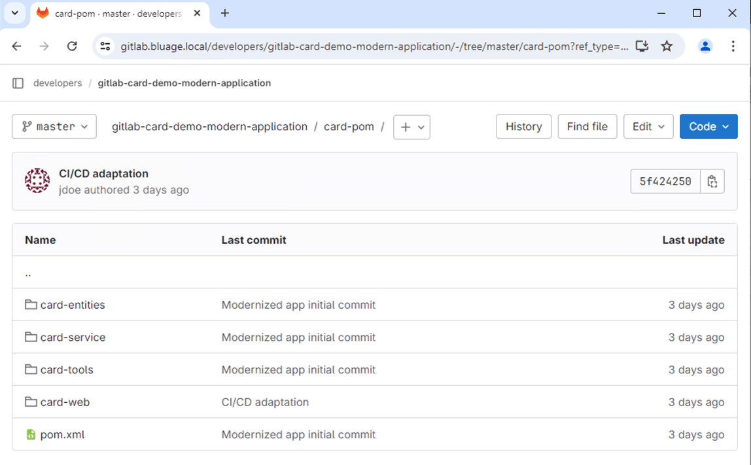
Task: Open the developers breadcrumb link
Action: coord(58,83)
